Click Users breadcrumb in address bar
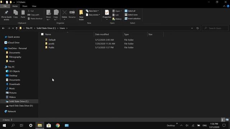 tap(62, 28)
